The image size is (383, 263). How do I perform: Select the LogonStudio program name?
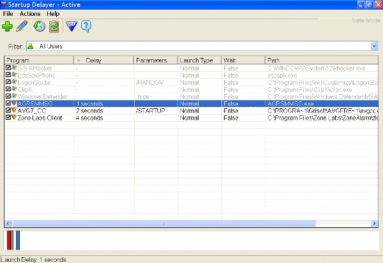click(34, 82)
